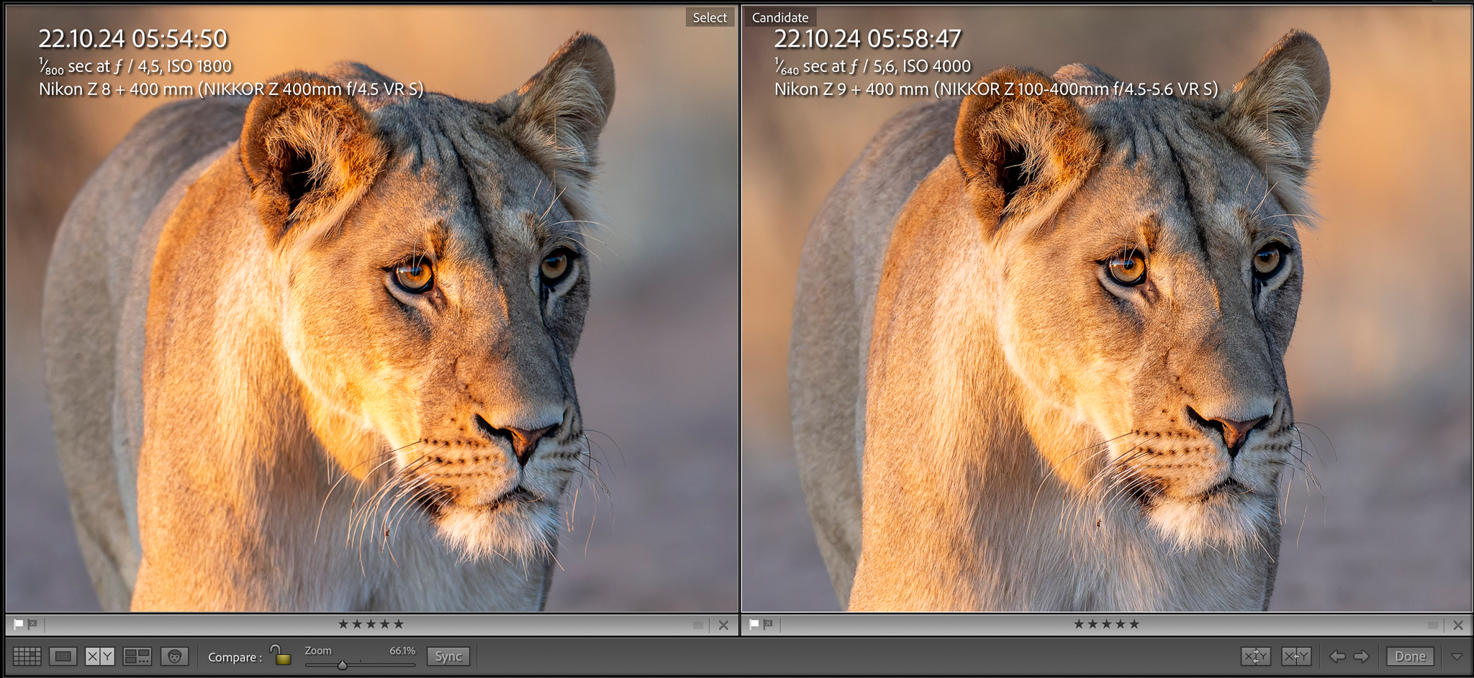Open toolbar content dropdown triangle
This screenshot has width=1474, height=678.
click(1457, 656)
